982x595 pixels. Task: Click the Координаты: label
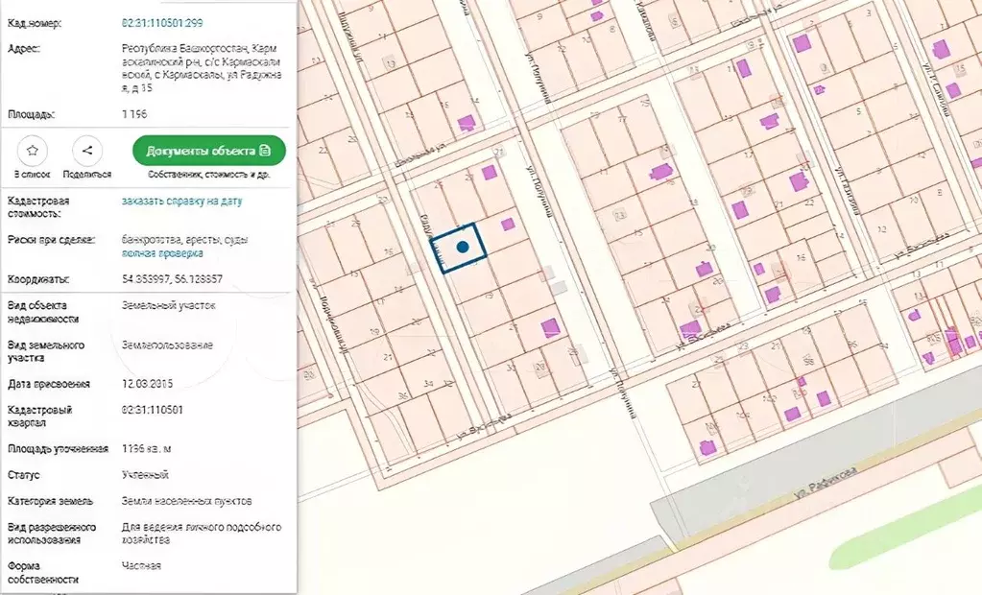coord(38,279)
